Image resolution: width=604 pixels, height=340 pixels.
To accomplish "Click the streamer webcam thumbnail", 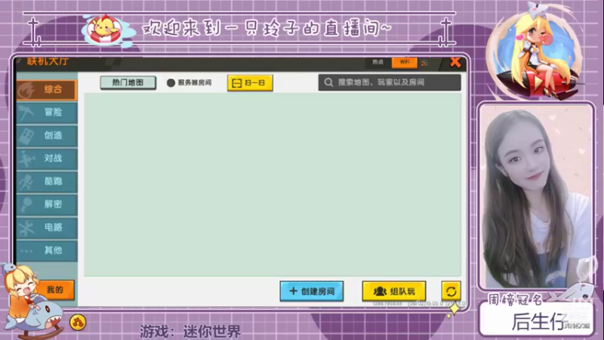I will (536, 196).
